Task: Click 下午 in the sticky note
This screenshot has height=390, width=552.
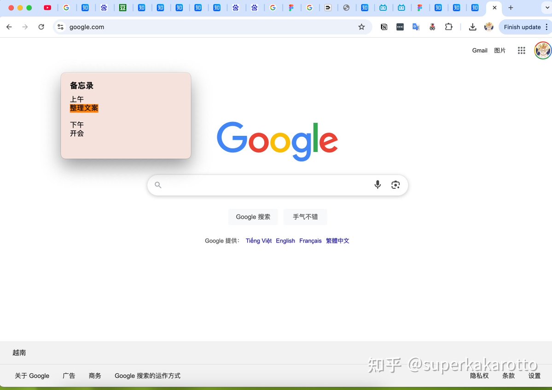Action: tap(77, 125)
